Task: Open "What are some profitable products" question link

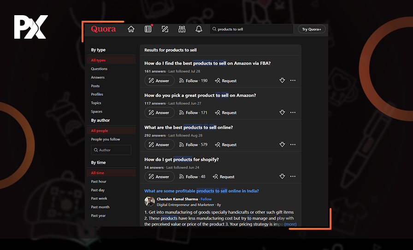Action: [x=201, y=191]
